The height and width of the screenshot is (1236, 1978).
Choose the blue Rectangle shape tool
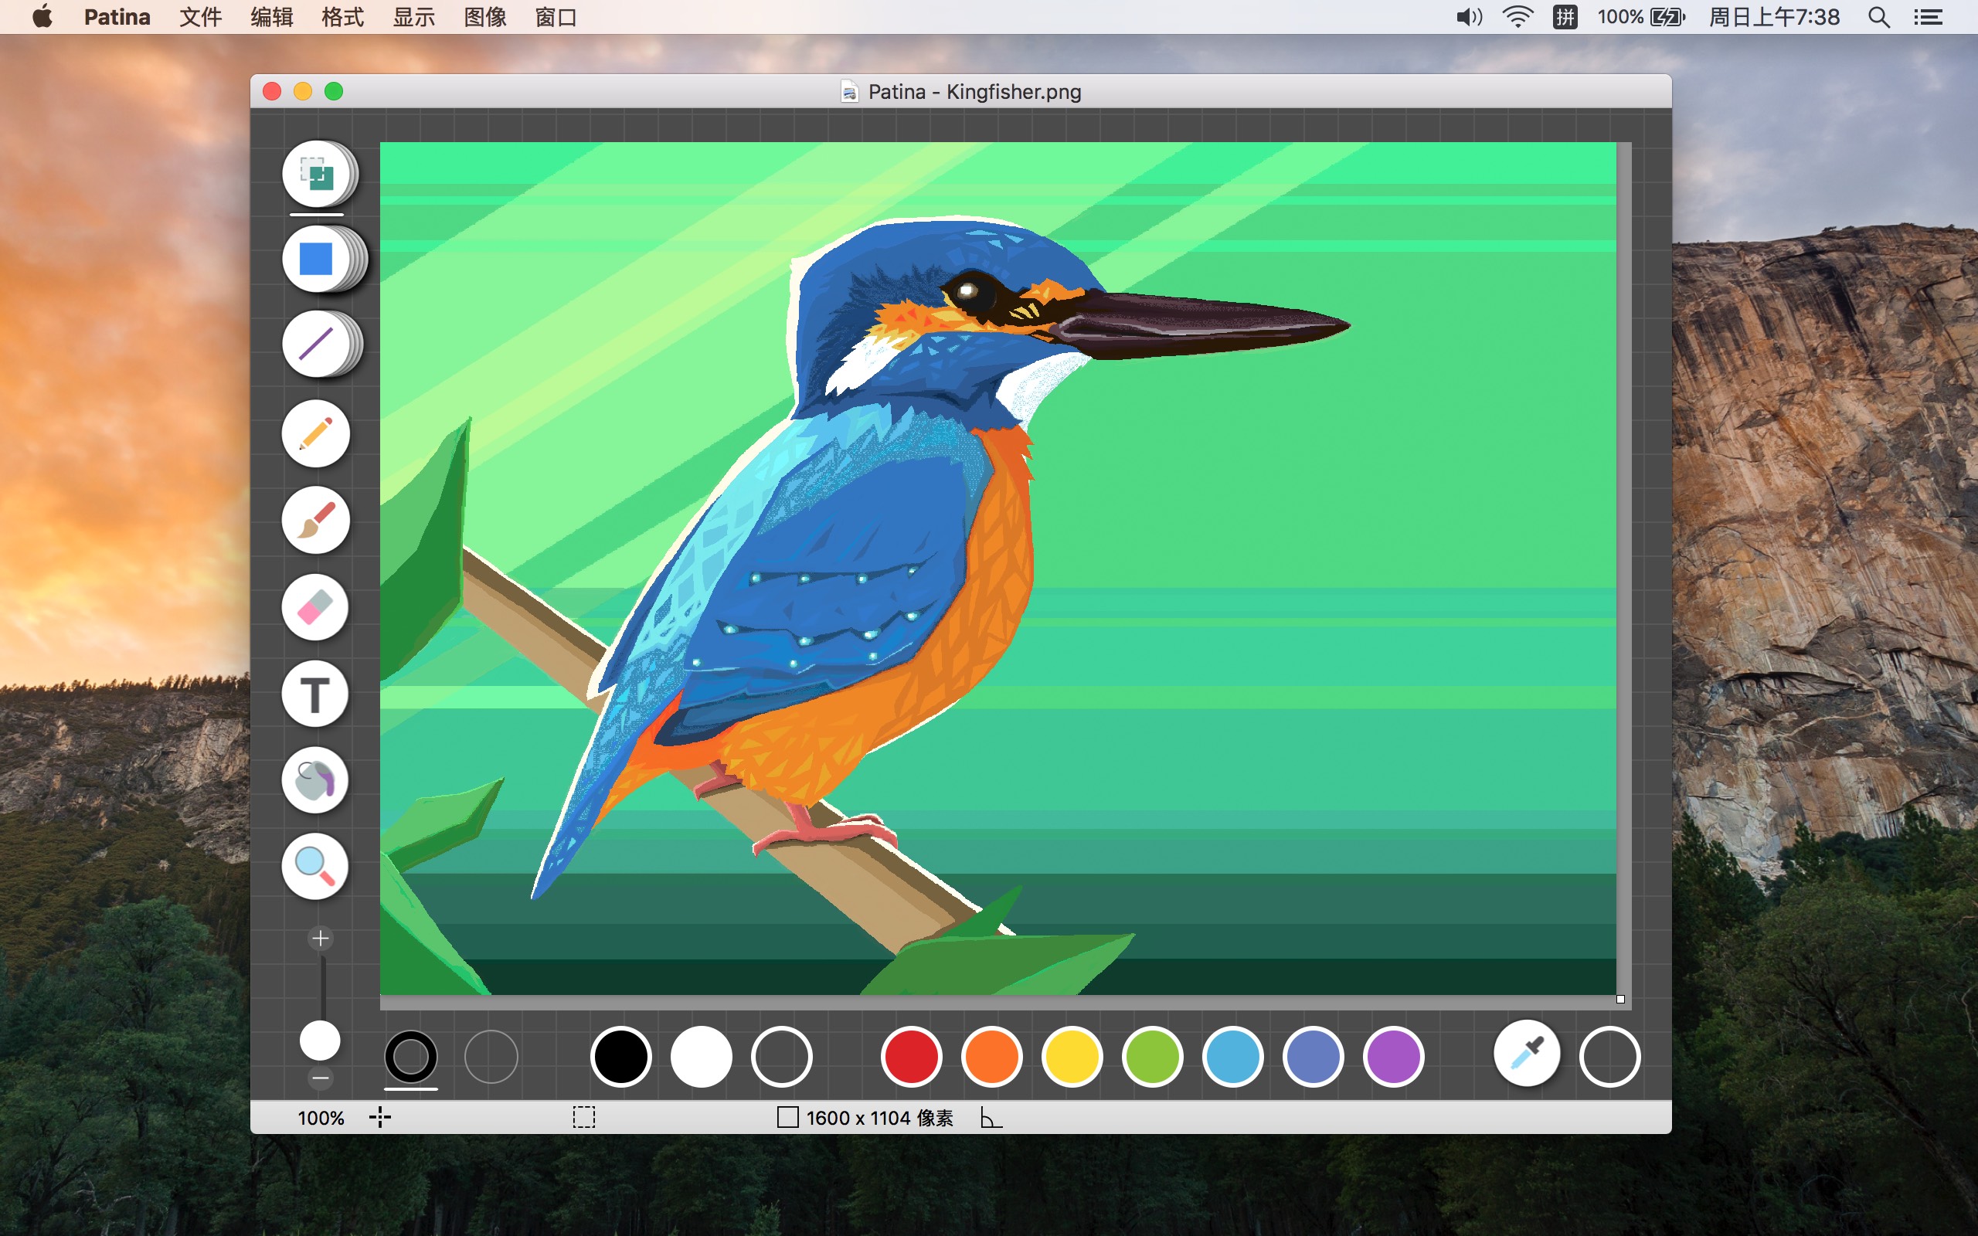tap(316, 259)
